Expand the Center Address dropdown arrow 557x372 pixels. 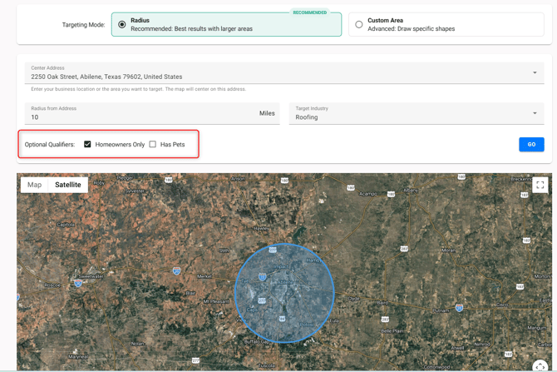coord(535,73)
